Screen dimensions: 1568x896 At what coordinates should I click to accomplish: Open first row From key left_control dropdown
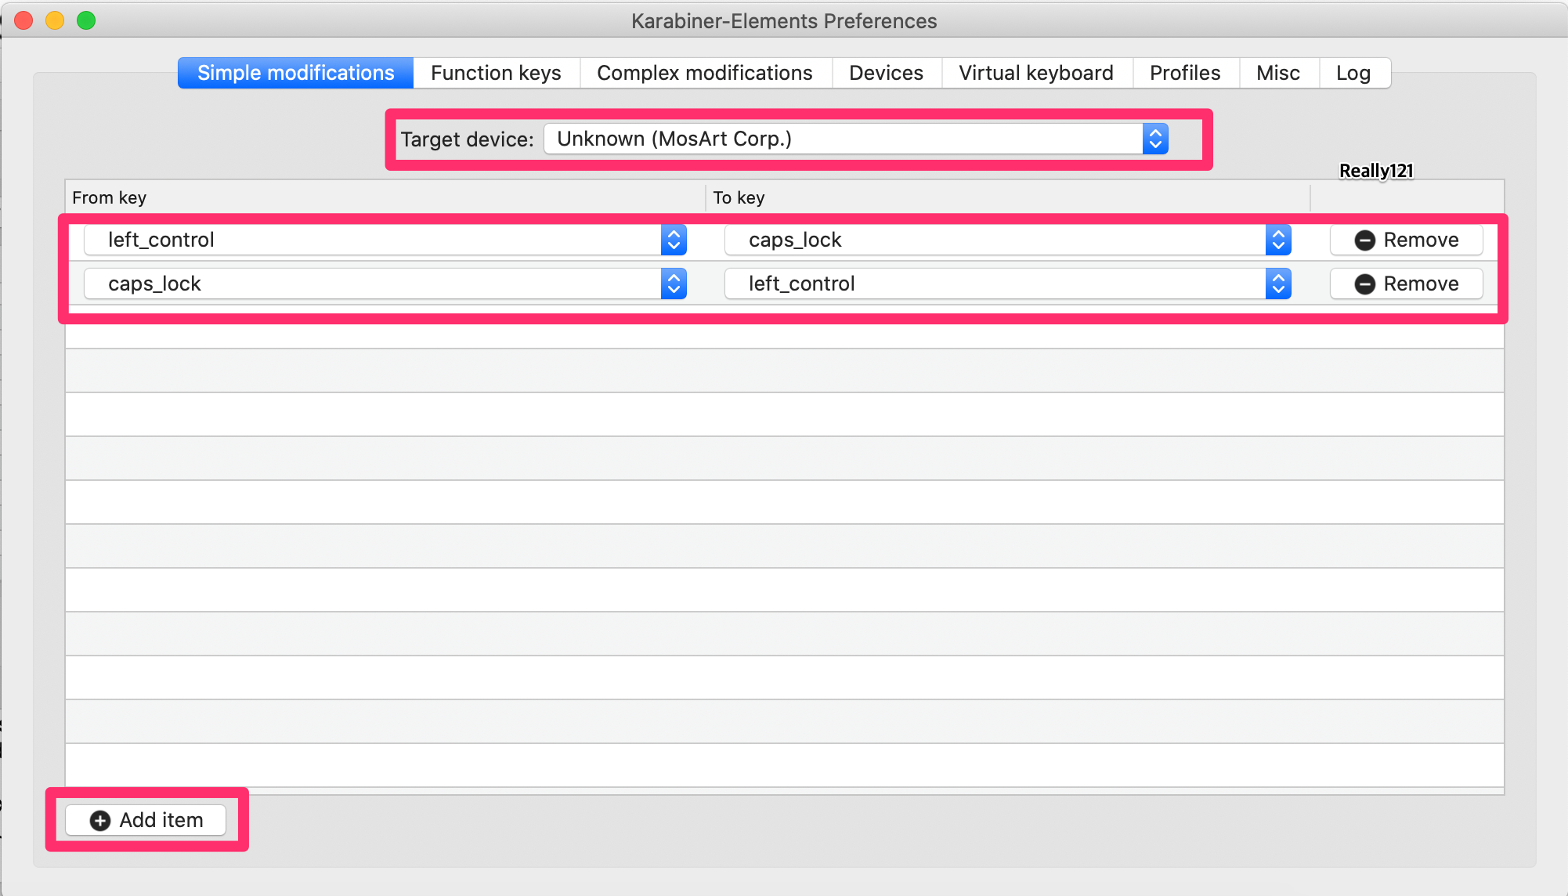(x=385, y=240)
